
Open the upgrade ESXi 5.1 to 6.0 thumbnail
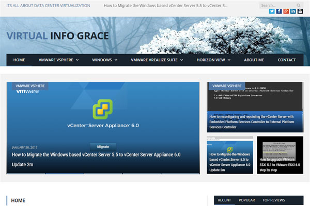[x=280, y=155]
